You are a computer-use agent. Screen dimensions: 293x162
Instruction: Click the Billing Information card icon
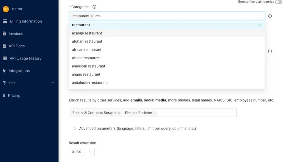5,21
